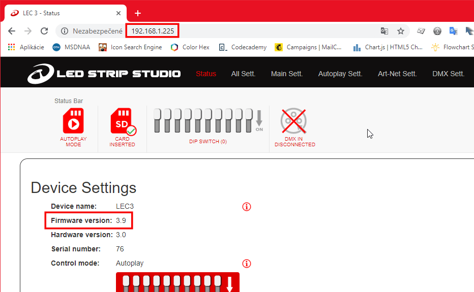Click the Firmware version value 3.9
The height and width of the screenshot is (292, 474).
coord(121,220)
